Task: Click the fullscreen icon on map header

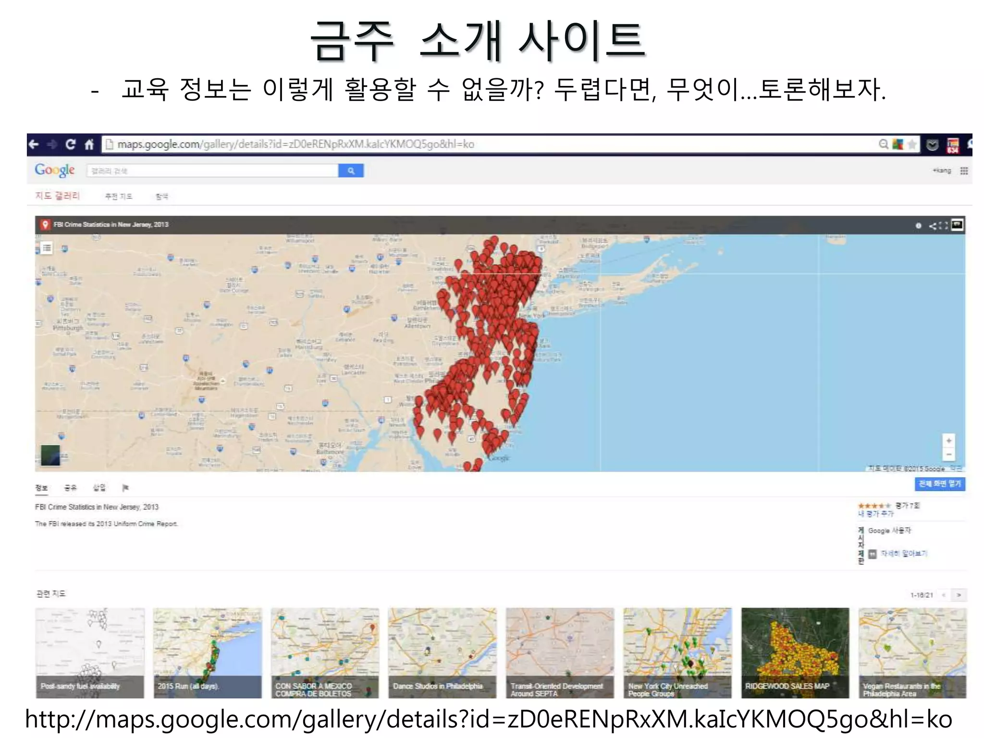Action: click(944, 225)
